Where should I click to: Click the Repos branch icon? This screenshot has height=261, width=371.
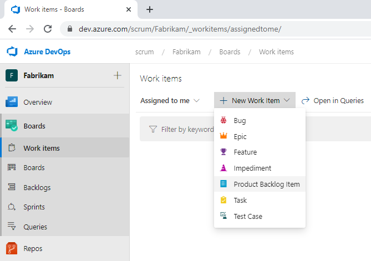coord(12,248)
